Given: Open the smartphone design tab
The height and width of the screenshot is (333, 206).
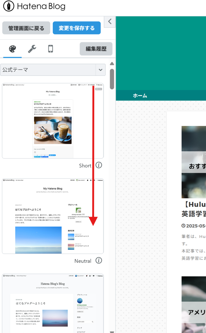Looking at the screenshot, I should coord(51,49).
